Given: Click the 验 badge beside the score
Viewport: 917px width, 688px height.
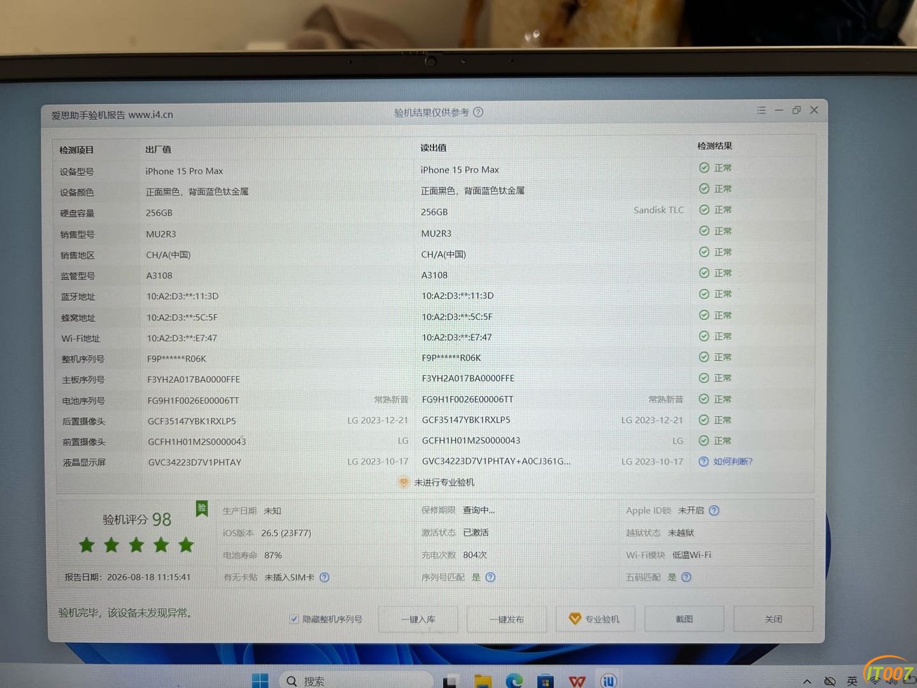Looking at the screenshot, I should [202, 508].
